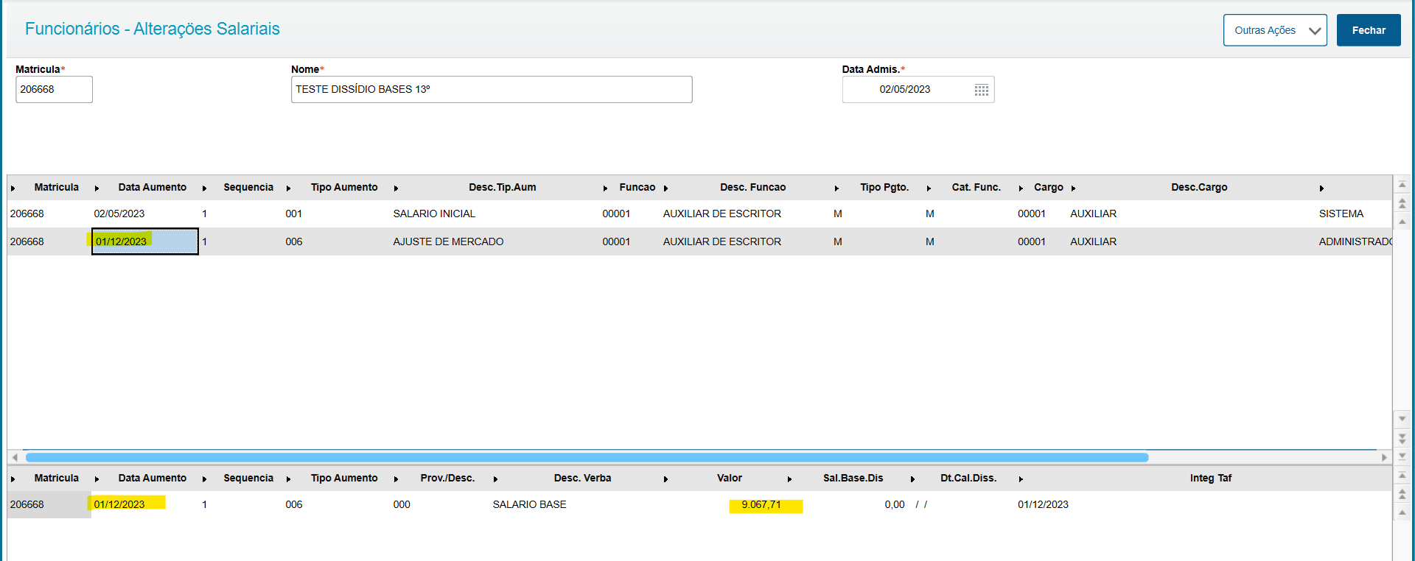This screenshot has height=561, width=1415.
Task: Move one line up in upper grid
Action: tap(1402, 222)
